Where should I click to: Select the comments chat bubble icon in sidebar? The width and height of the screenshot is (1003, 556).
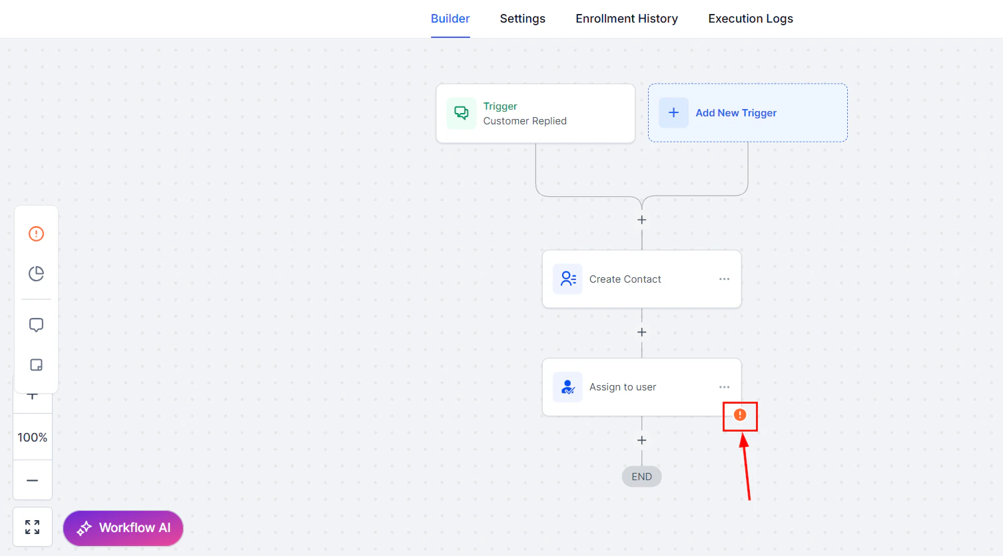click(x=36, y=325)
